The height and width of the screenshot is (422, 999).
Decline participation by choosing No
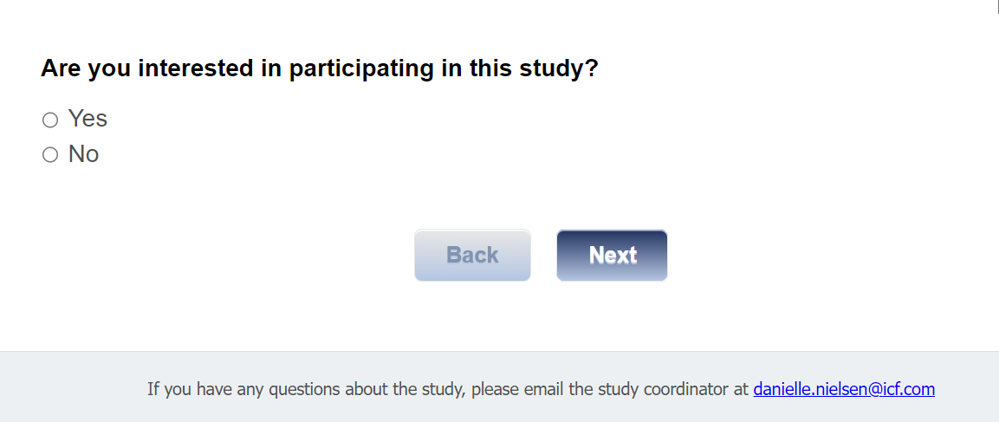pos(50,155)
